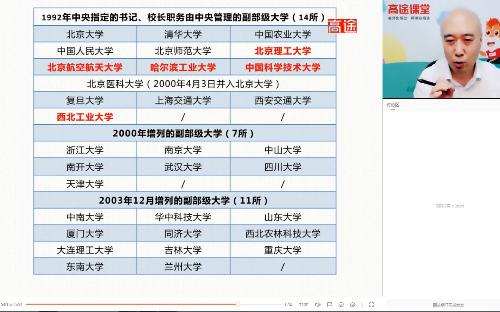The width and height of the screenshot is (500, 312).
Task: Click the 山东大学 cell
Action: click(x=283, y=217)
